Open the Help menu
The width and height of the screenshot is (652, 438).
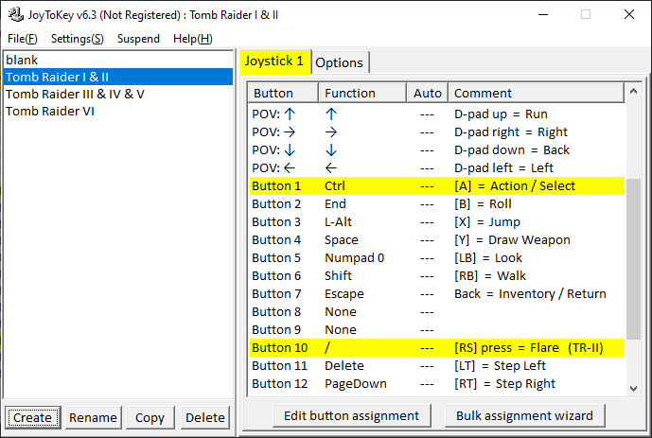pos(193,39)
